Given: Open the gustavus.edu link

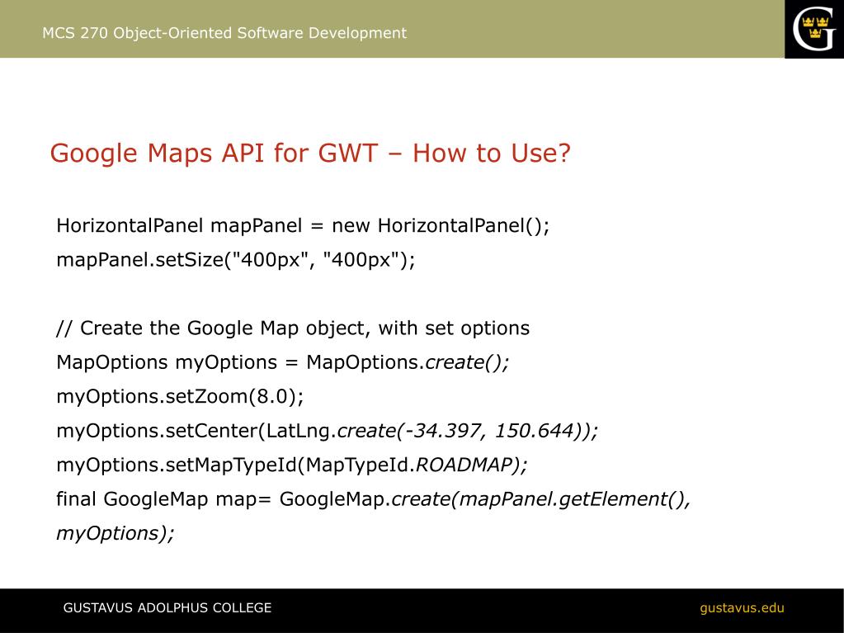Looking at the screenshot, I should tap(742, 608).
